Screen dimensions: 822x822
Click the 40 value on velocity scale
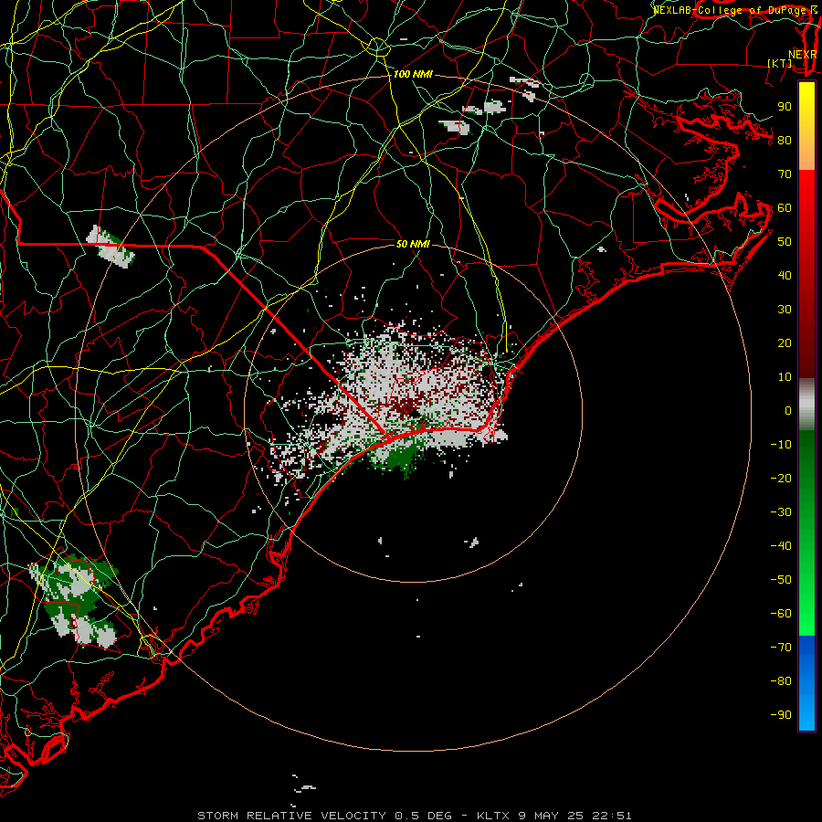pyautogui.click(x=785, y=276)
